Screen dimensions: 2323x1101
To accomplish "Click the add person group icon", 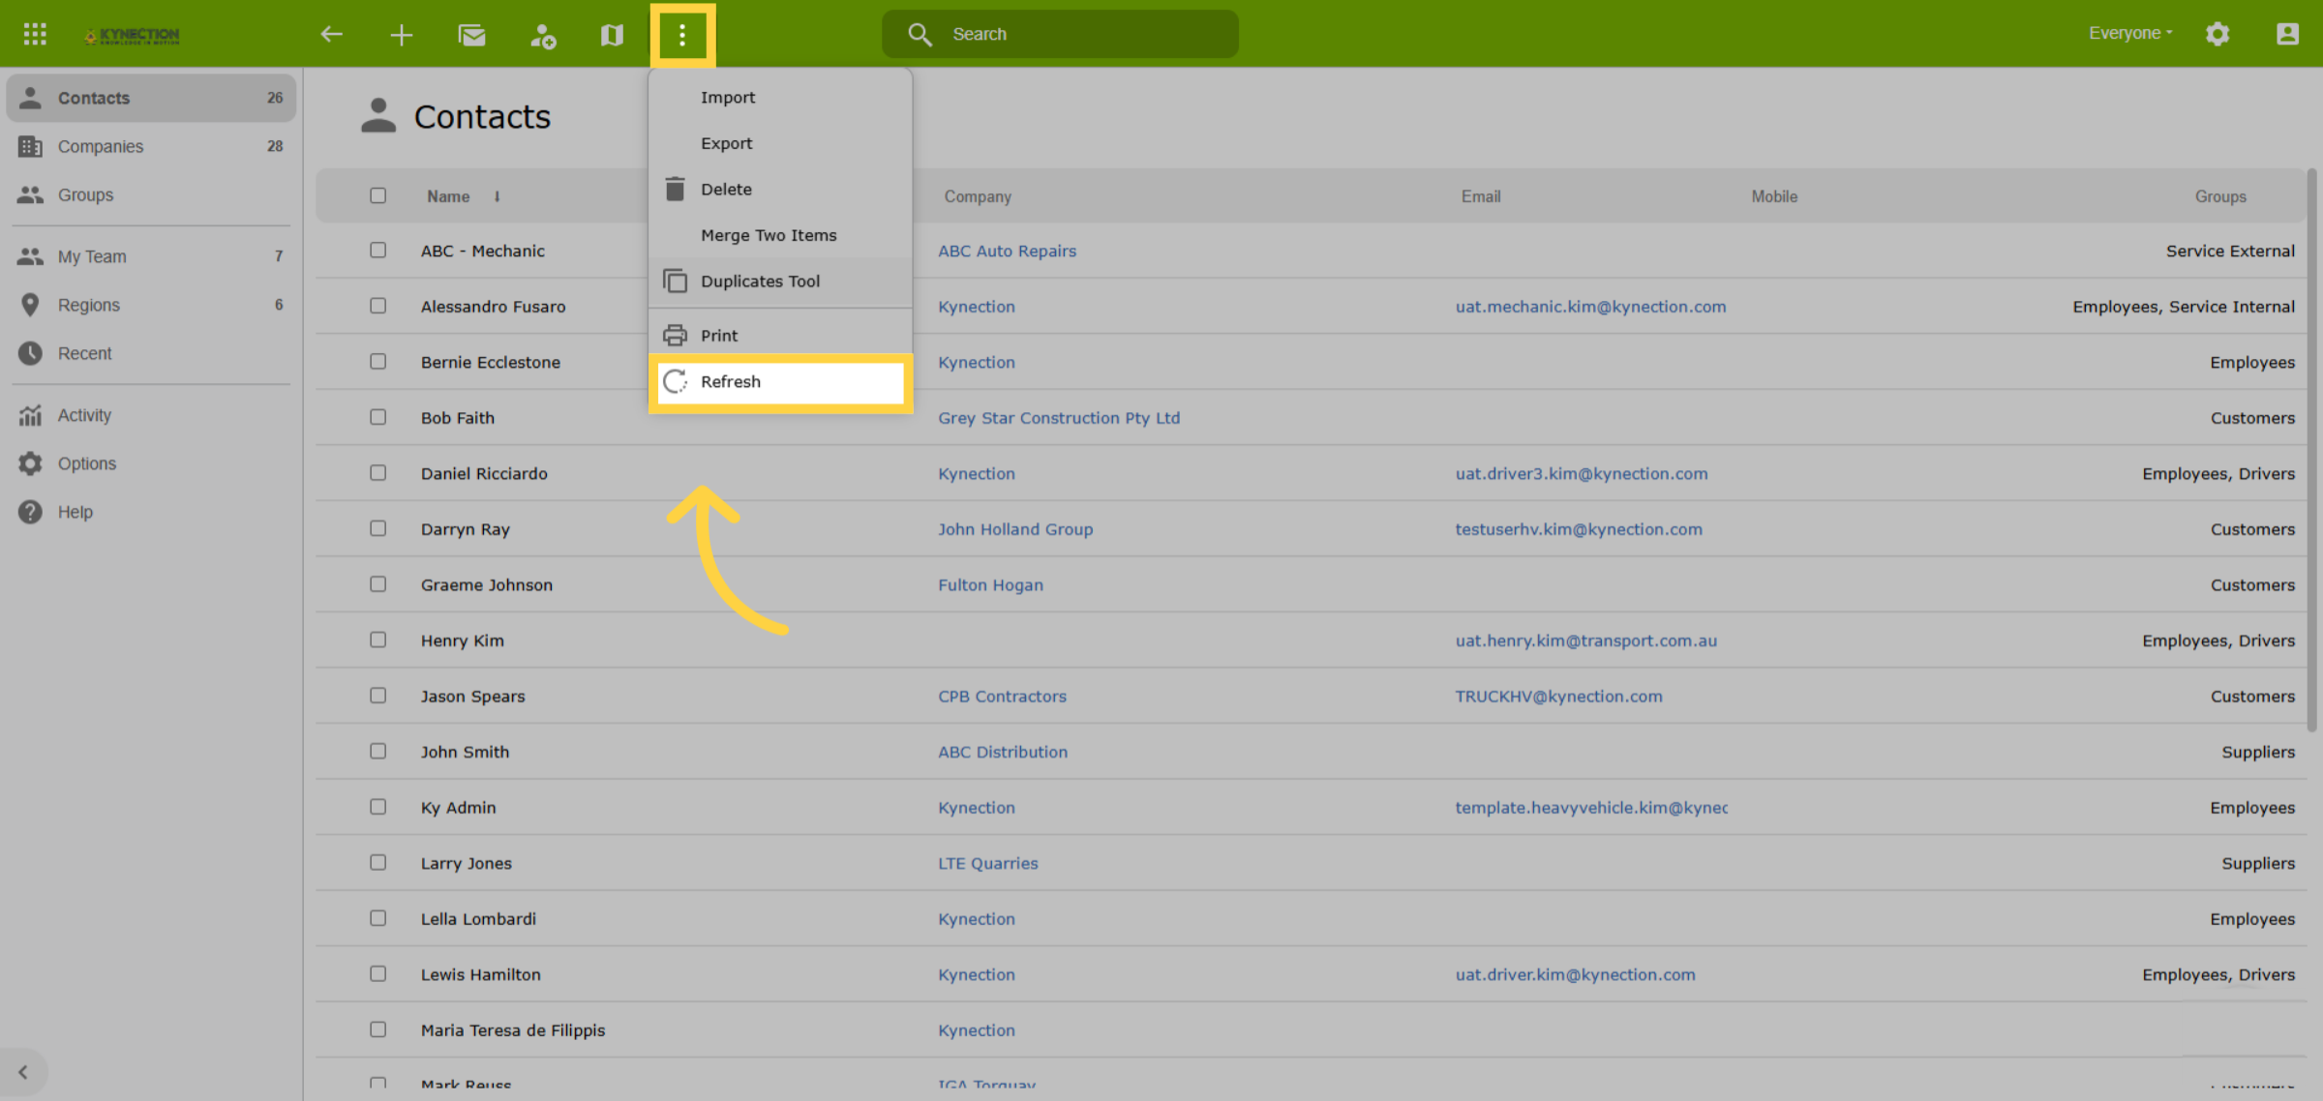I will tap(542, 35).
